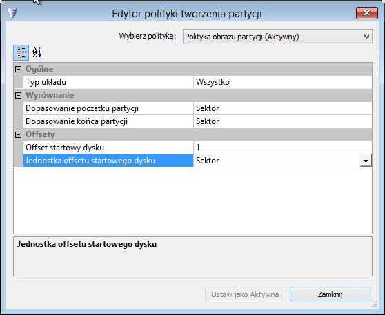Viewport: 385px width, 315px height.
Task: Click the Zamknij button
Action: [x=330, y=294]
